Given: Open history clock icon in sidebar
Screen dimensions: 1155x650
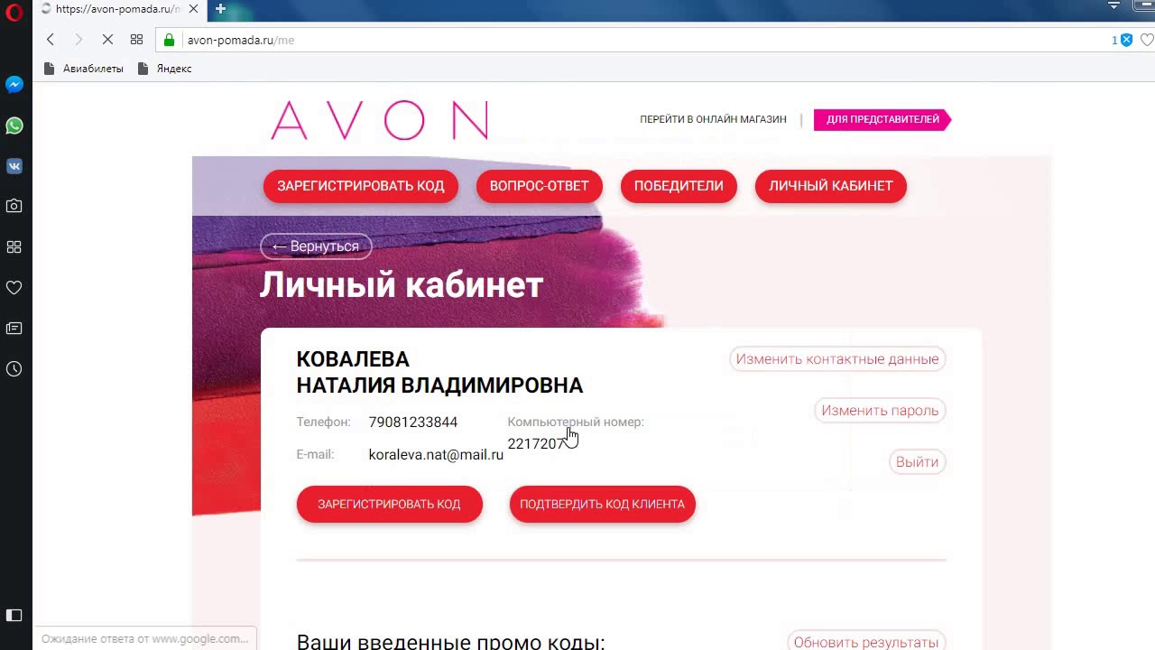Looking at the screenshot, I should [x=14, y=369].
